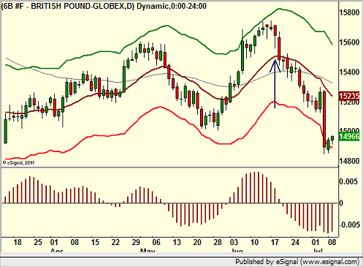
Task: Click the date label 13 on the time axis
Action: (x=177, y=242)
